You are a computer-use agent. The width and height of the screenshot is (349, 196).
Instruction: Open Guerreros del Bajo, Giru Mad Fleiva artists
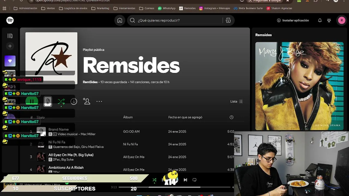coord(78,147)
